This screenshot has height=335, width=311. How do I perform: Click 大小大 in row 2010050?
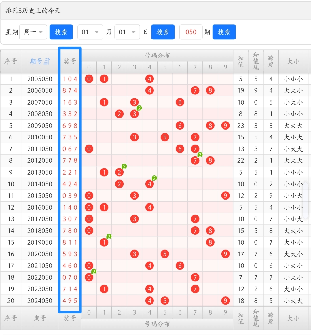click(x=293, y=137)
